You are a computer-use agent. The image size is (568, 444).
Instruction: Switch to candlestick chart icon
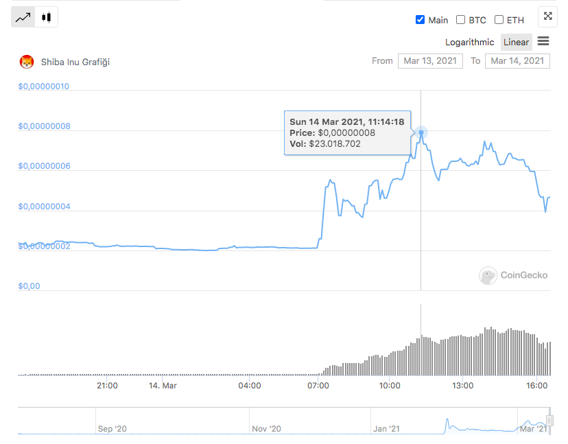(x=47, y=17)
